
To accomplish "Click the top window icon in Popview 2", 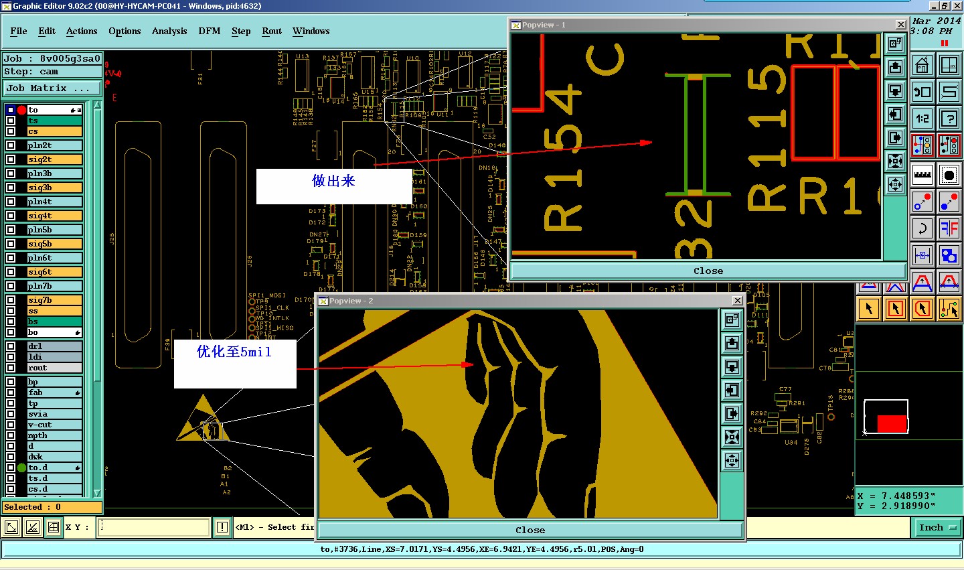I will click(732, 320).
